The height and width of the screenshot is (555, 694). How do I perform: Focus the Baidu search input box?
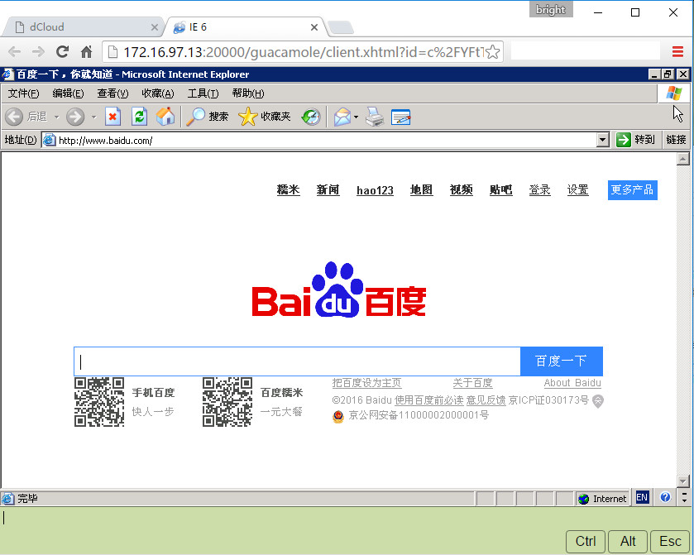click(x=297, y=361)
